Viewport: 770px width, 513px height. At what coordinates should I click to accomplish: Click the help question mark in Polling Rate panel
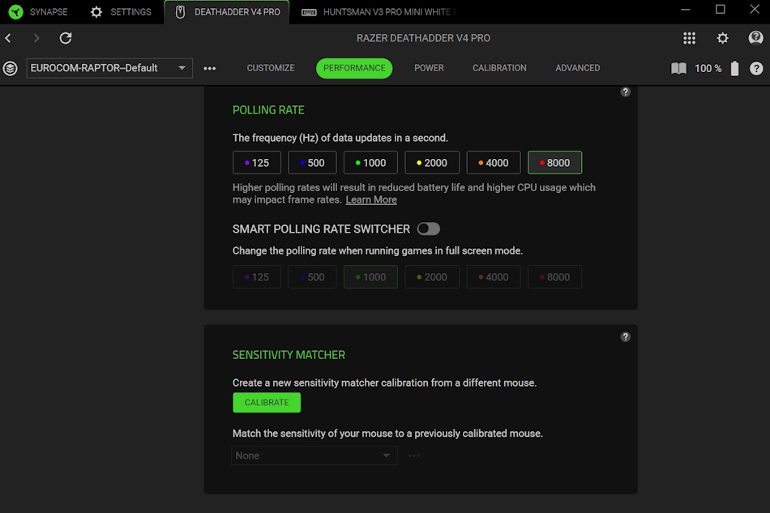625,92
